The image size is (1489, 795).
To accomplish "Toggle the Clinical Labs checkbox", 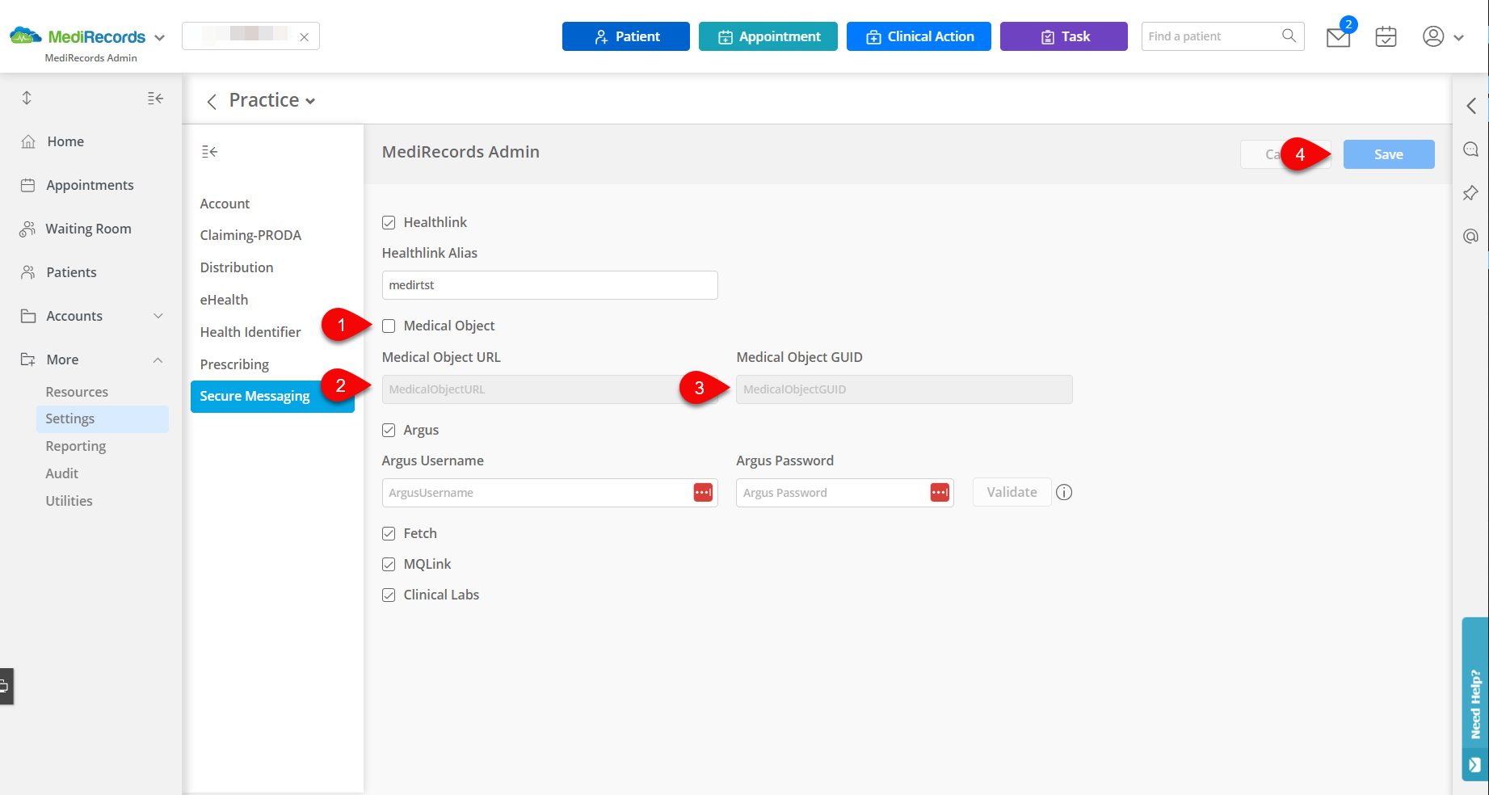I will pos(389,595).
